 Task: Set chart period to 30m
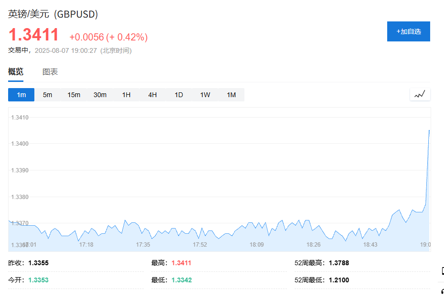[100, 95]
